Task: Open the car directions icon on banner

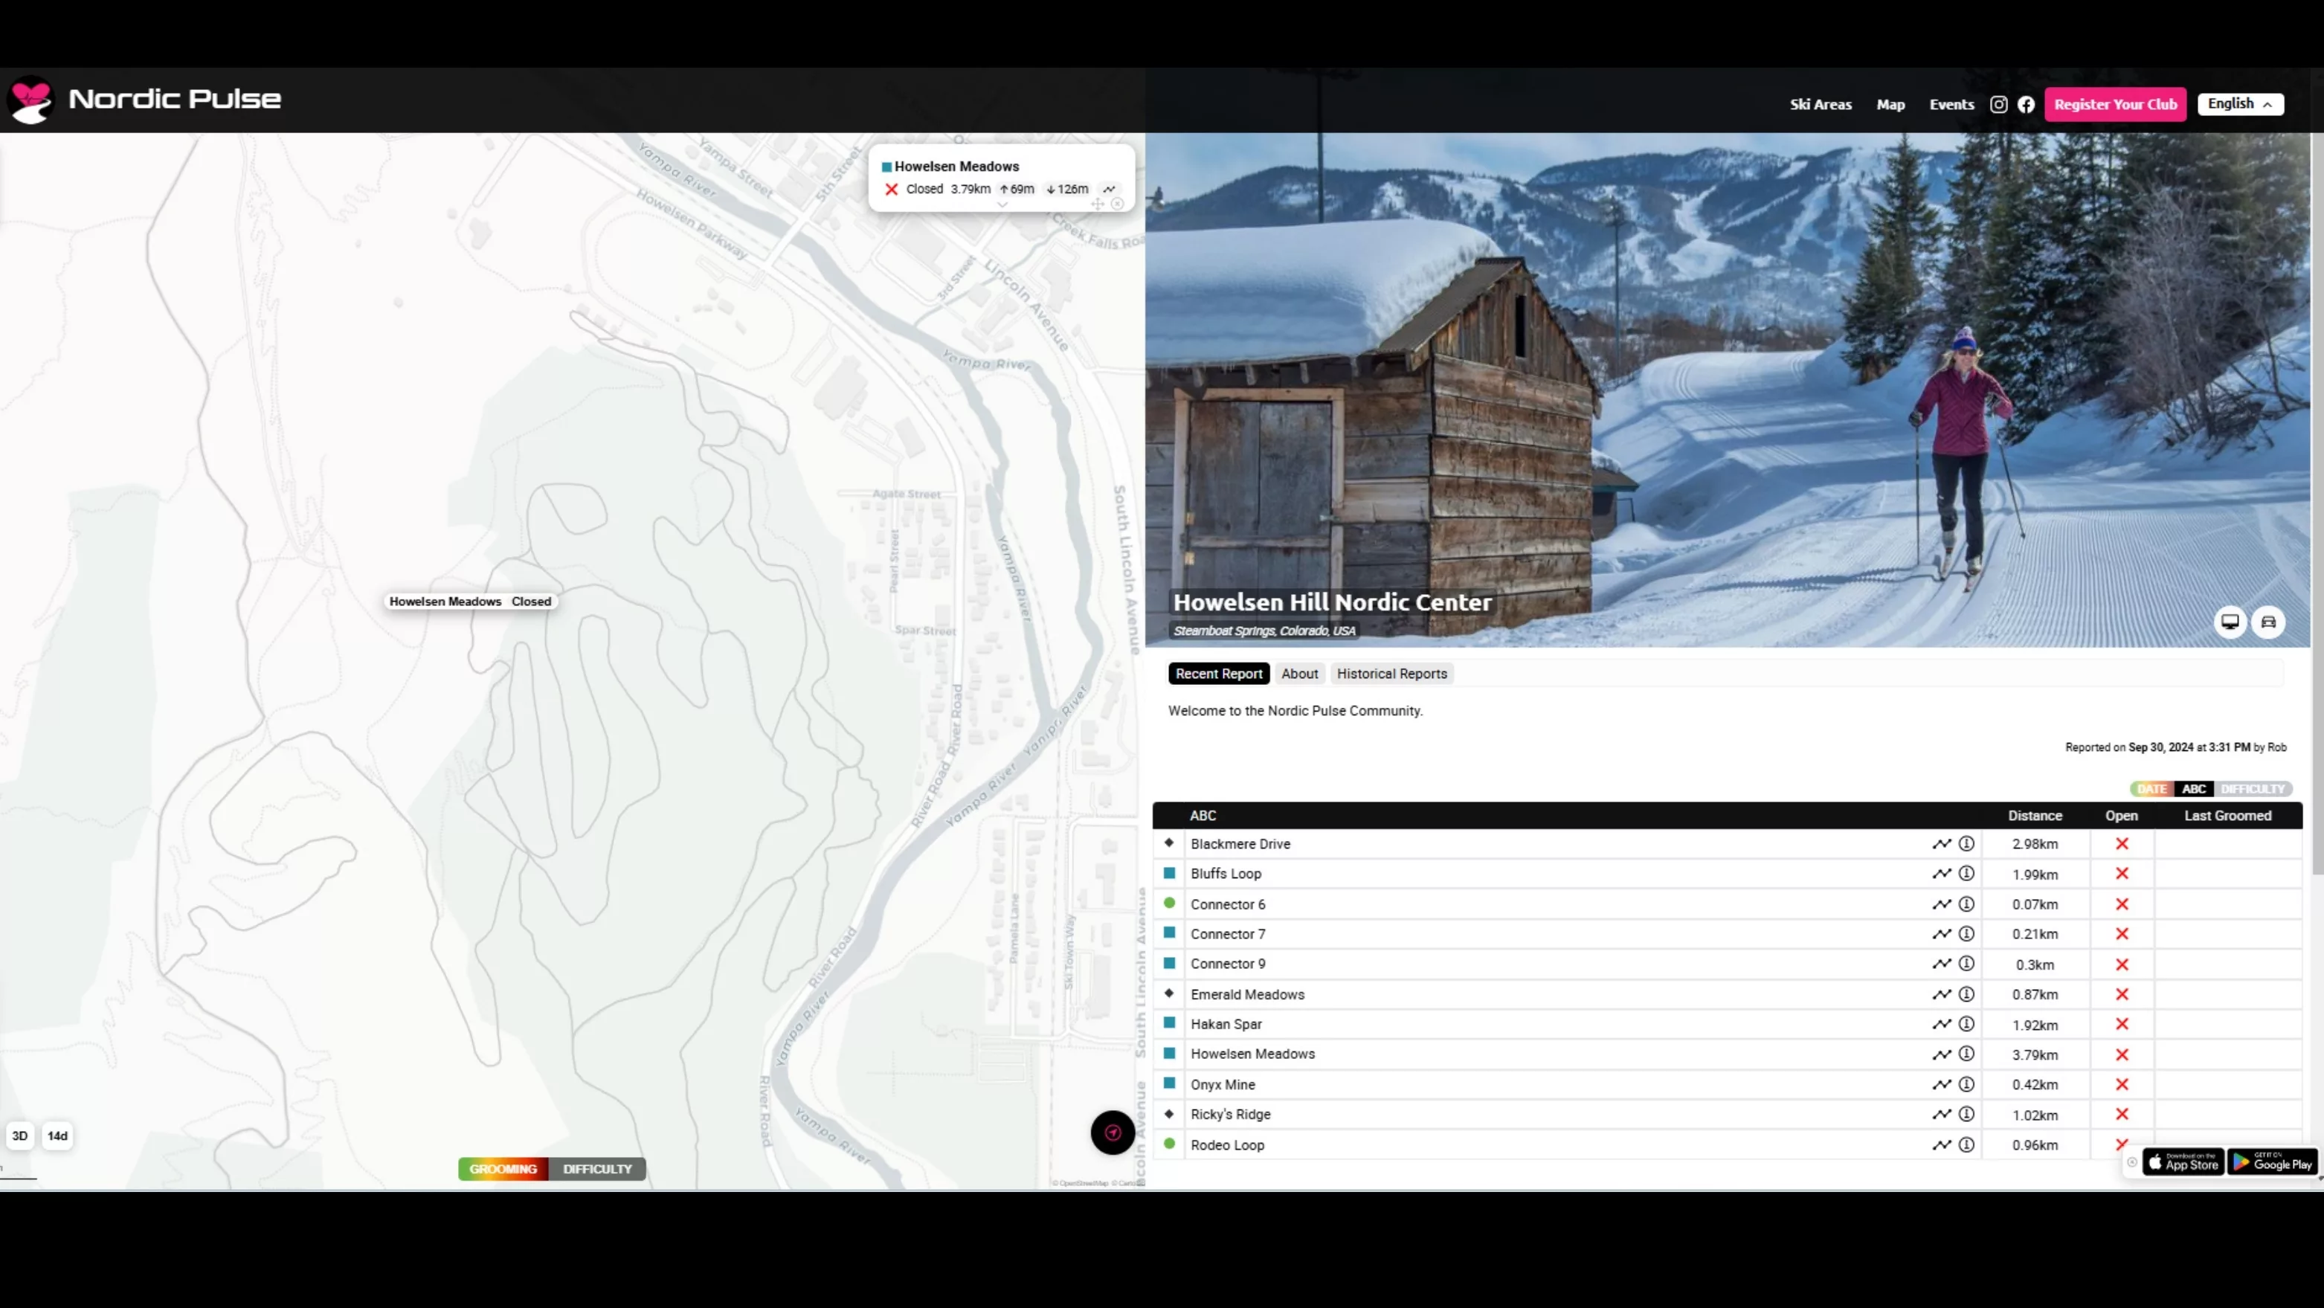Action: click(2268, 622)
